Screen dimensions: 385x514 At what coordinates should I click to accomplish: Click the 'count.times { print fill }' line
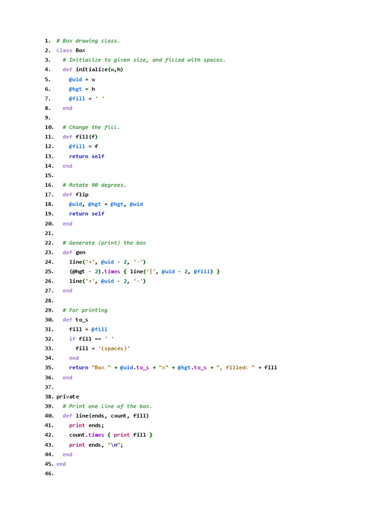(111, 435)
